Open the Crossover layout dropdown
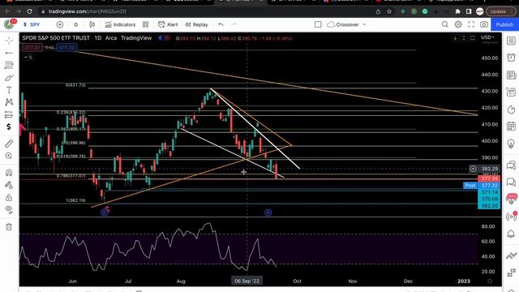The width and height of the screenshot is (519, 292). coord(346,24)
